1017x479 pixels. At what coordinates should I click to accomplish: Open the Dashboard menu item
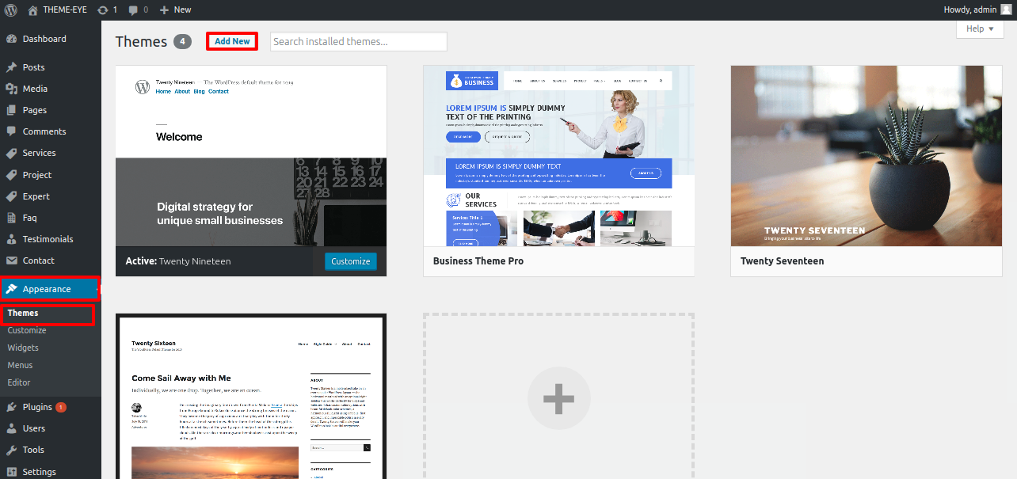click(x=51, y=39)
